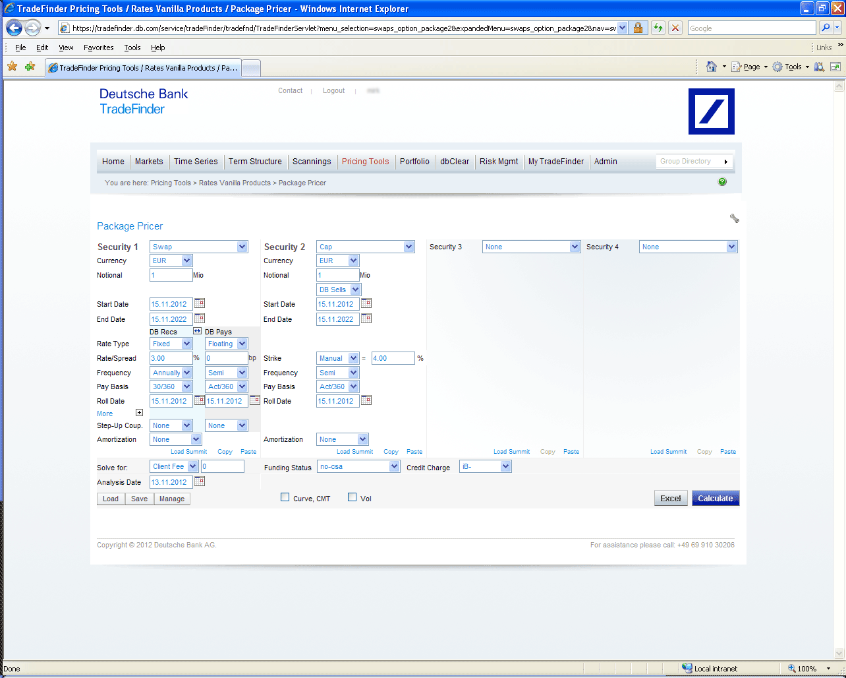Select the Term Structure navigation item
846x678 pixels.
pos(255,162)
